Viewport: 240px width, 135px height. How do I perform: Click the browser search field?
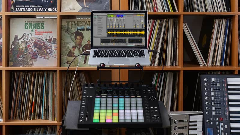(100, 15)
